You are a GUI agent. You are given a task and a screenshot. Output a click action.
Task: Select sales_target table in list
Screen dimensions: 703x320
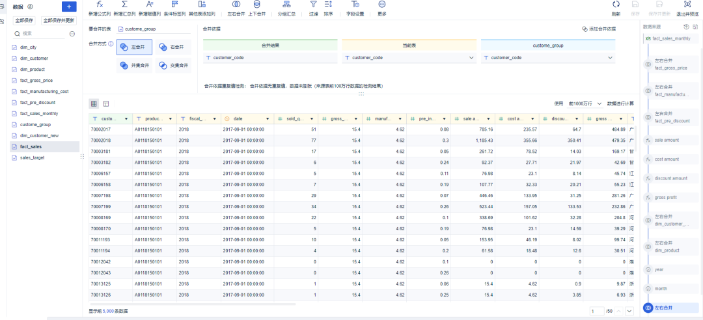coord(44,158)
